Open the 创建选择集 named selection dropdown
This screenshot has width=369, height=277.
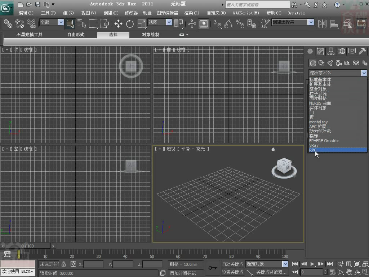pos(311,22)
